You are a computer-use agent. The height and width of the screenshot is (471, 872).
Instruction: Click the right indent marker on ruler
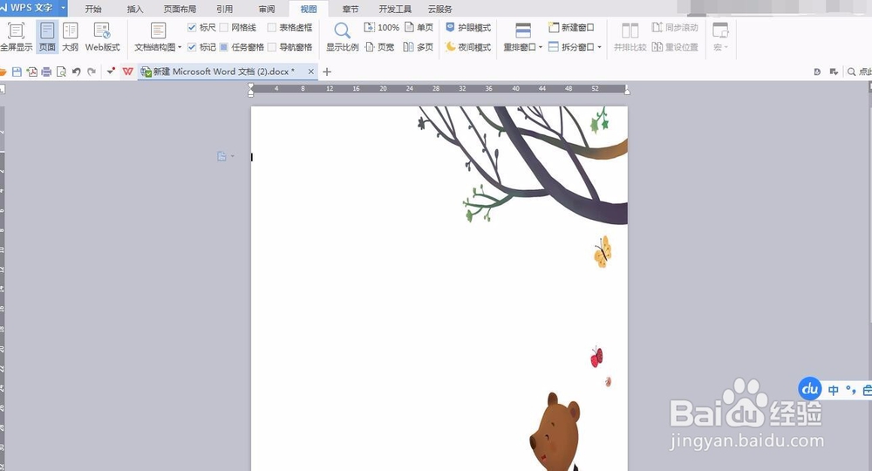[627, 90]
